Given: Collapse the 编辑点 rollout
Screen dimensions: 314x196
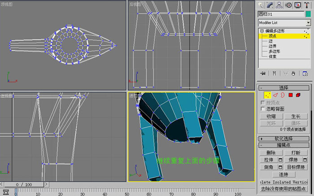Looking at the screenshot, I should point(284,145).
